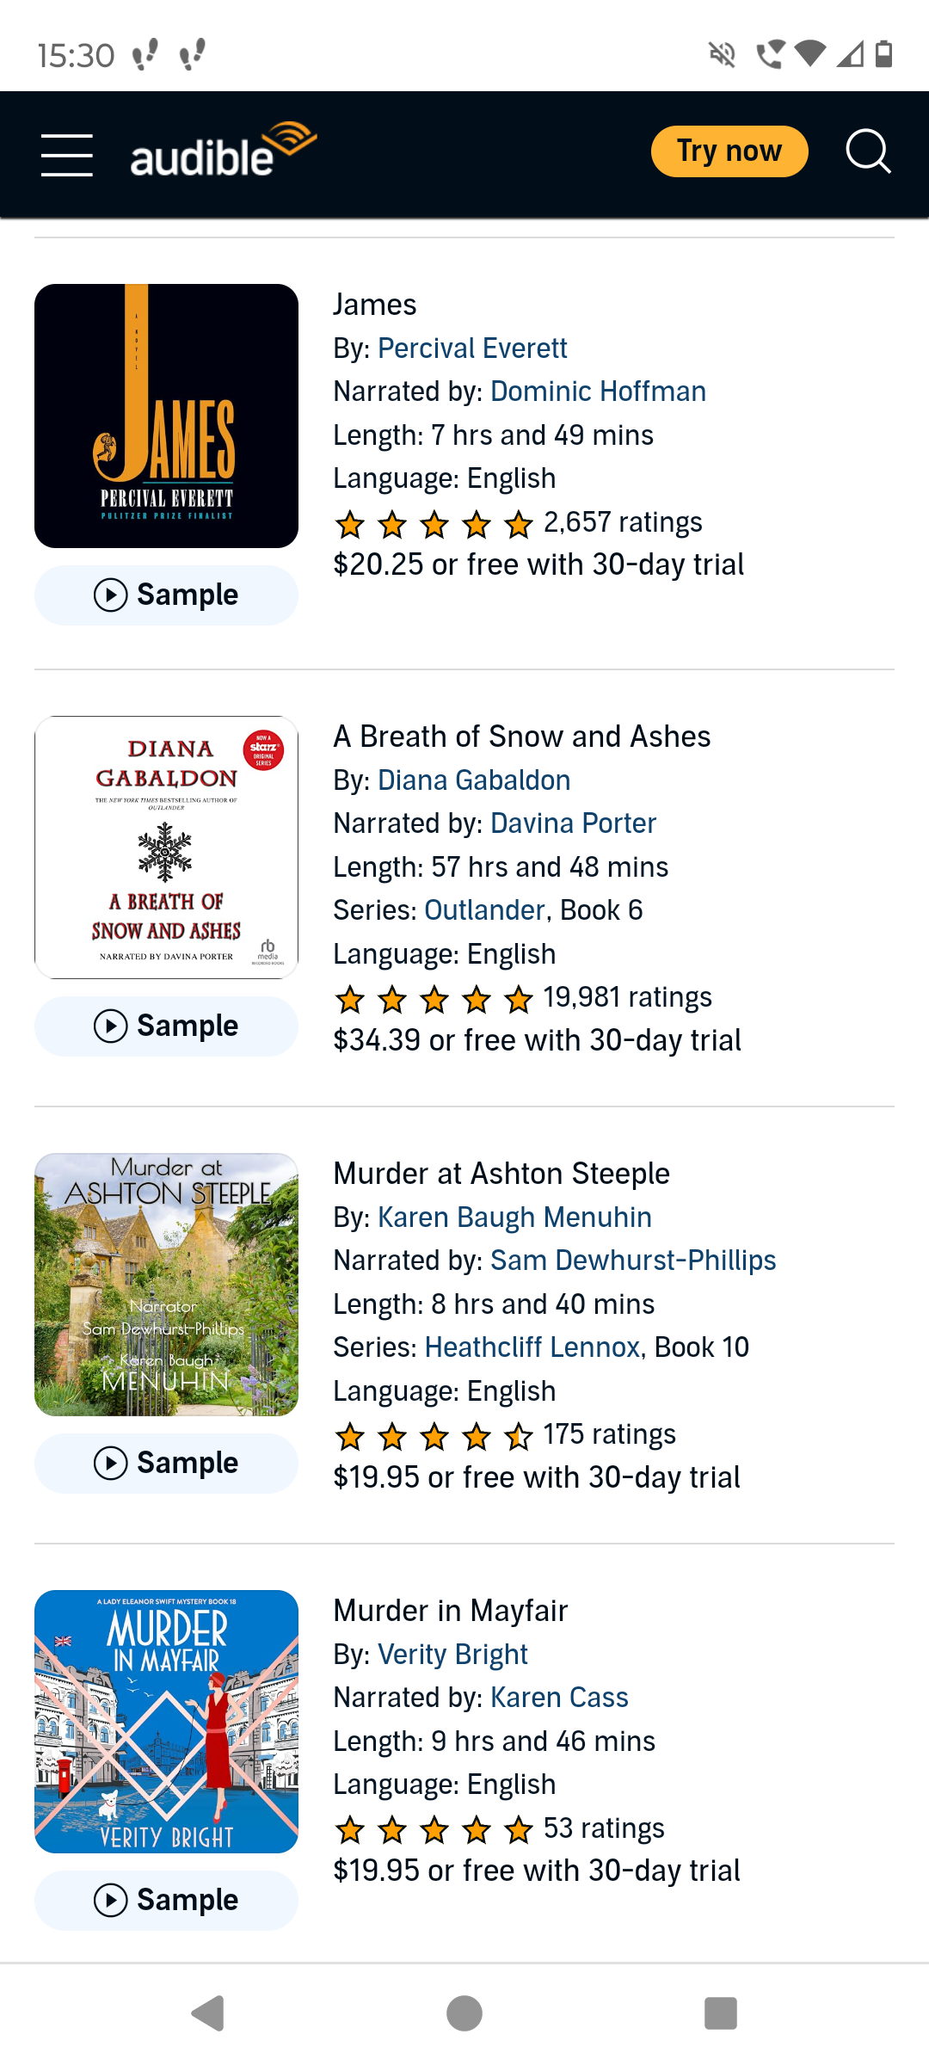This screenshot has width=929, height=2065.
Task: Tap star rating for James
Action: (434, 523)
